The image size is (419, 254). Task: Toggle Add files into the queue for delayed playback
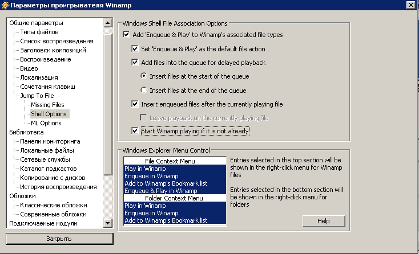(x=135, y=62)
